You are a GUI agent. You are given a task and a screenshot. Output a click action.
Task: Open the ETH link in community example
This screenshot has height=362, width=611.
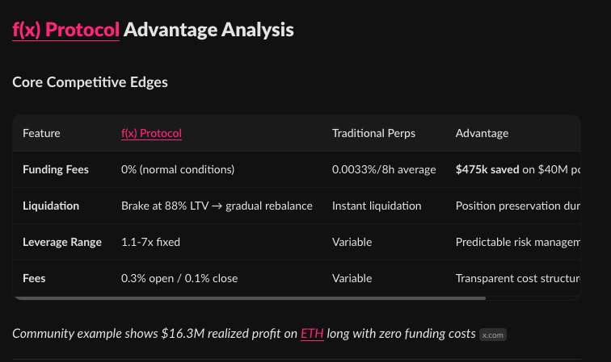(312, 334)
